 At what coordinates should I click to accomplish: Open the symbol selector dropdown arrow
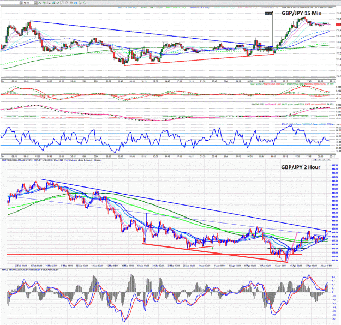point(21,3)
